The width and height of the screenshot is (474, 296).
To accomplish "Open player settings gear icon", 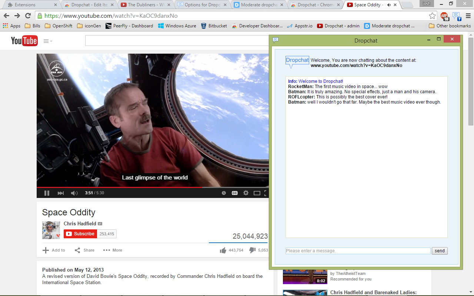I will point(246,193).
